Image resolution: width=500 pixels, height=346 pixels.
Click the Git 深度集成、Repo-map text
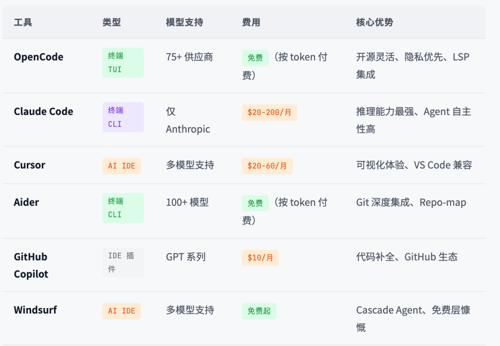411,202
